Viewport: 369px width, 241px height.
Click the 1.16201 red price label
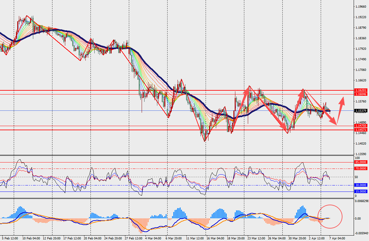(x=361, y=90)
